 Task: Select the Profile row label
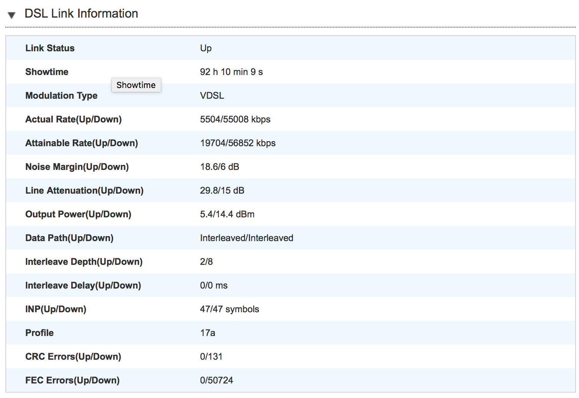coord(39,333)
